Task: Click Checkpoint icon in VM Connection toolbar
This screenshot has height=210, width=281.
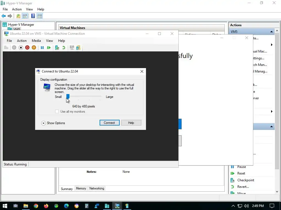Action: click(57, 48)
